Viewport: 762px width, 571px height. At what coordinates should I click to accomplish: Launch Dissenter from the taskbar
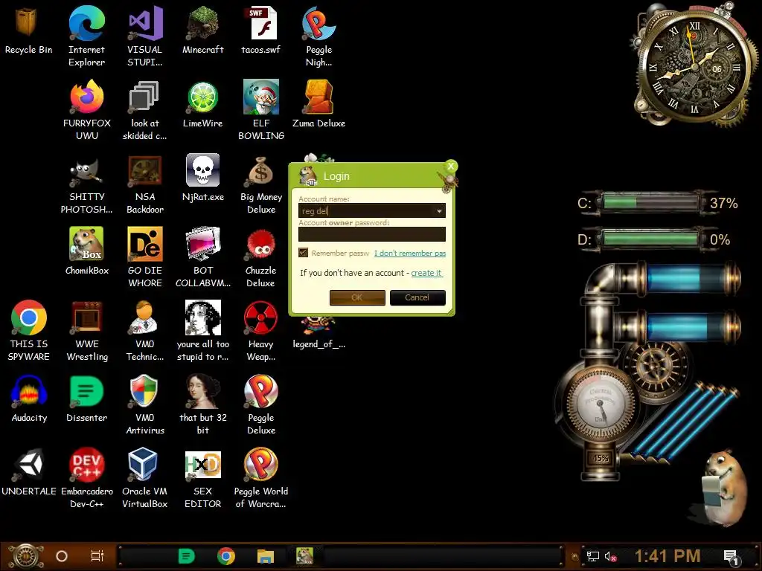tap(187, 556)
